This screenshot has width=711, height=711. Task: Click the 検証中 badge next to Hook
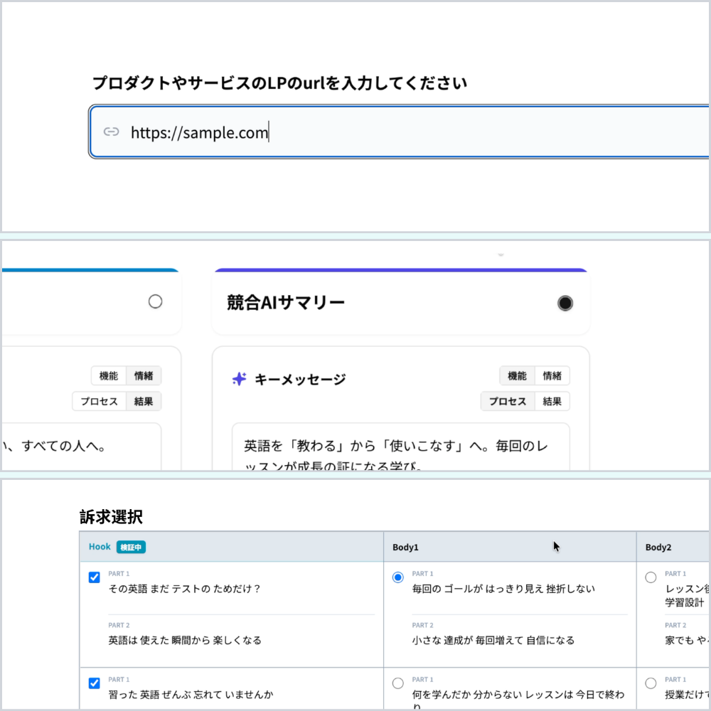click(129, 547)
